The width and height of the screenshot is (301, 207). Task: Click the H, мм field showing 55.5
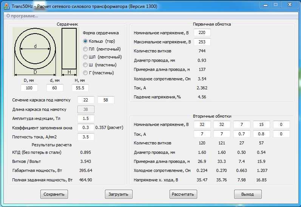(x=80, y=88)
